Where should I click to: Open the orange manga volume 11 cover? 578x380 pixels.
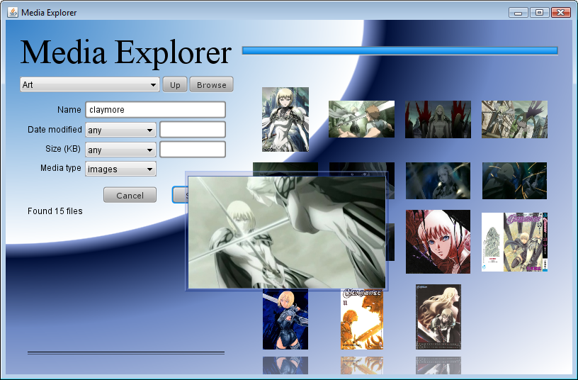point(362,320)
